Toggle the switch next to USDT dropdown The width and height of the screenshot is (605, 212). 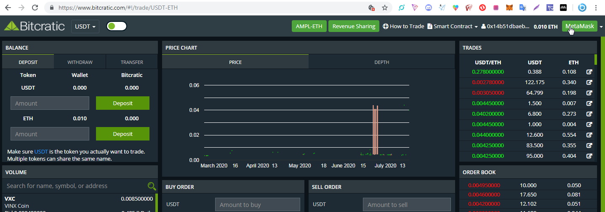click(x=117, y=26)
